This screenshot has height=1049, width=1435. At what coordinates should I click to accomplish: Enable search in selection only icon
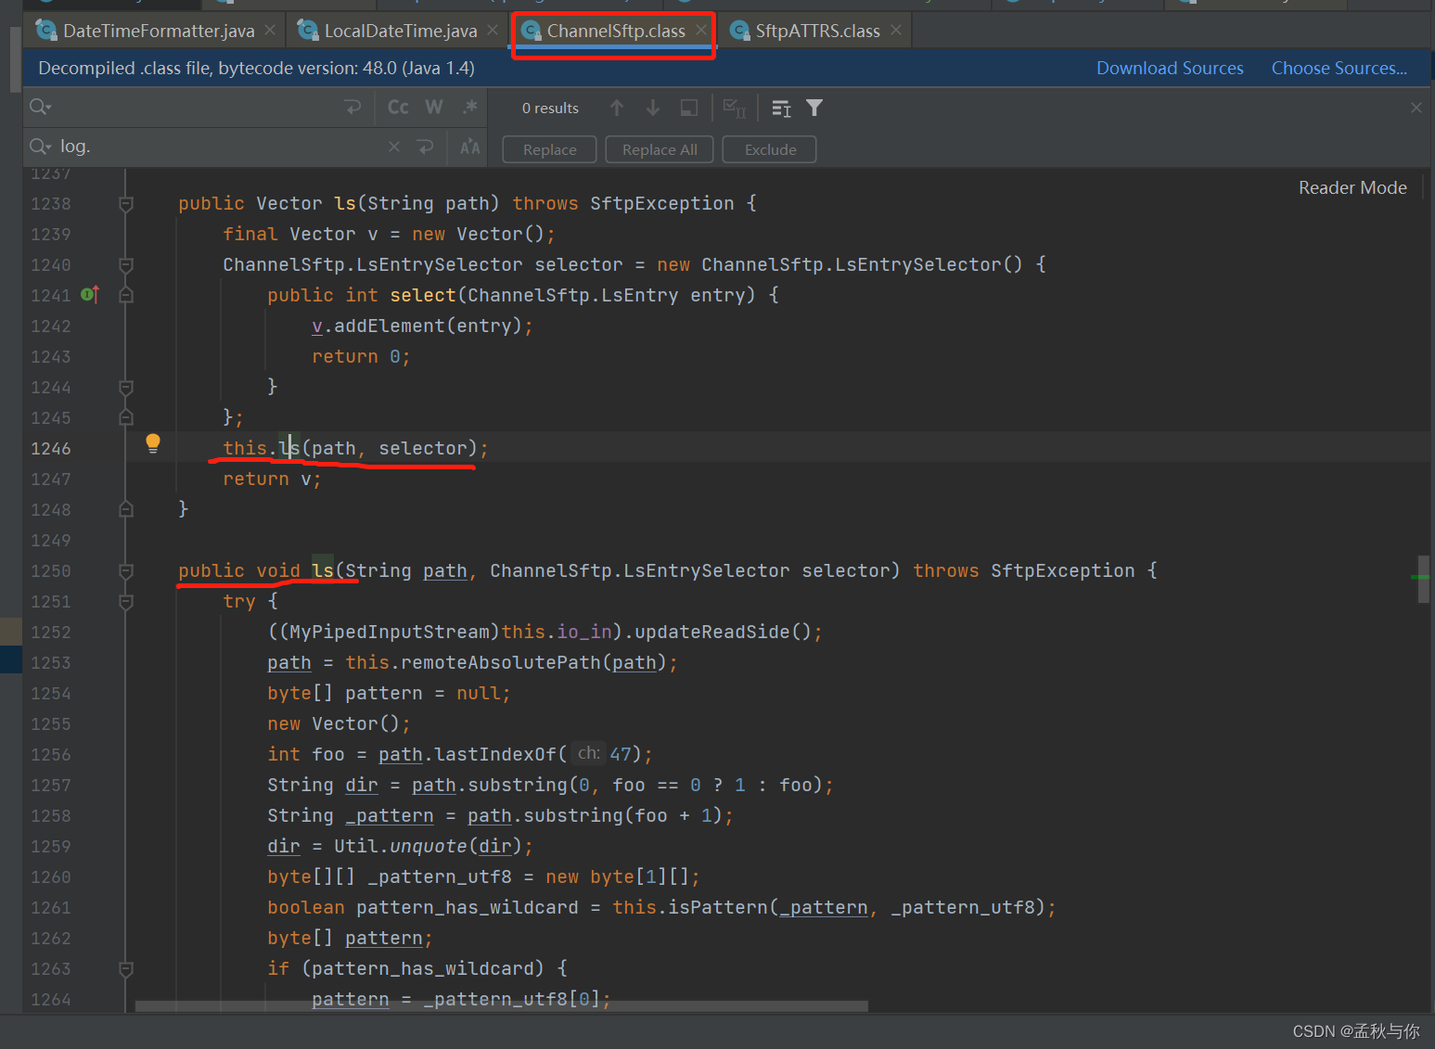688,107
